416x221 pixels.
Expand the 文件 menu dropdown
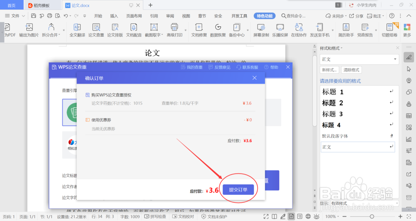(15, 16)
